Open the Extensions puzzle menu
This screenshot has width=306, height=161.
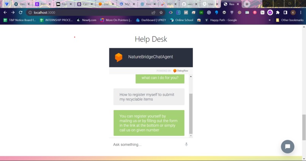[x=278, y=13]
